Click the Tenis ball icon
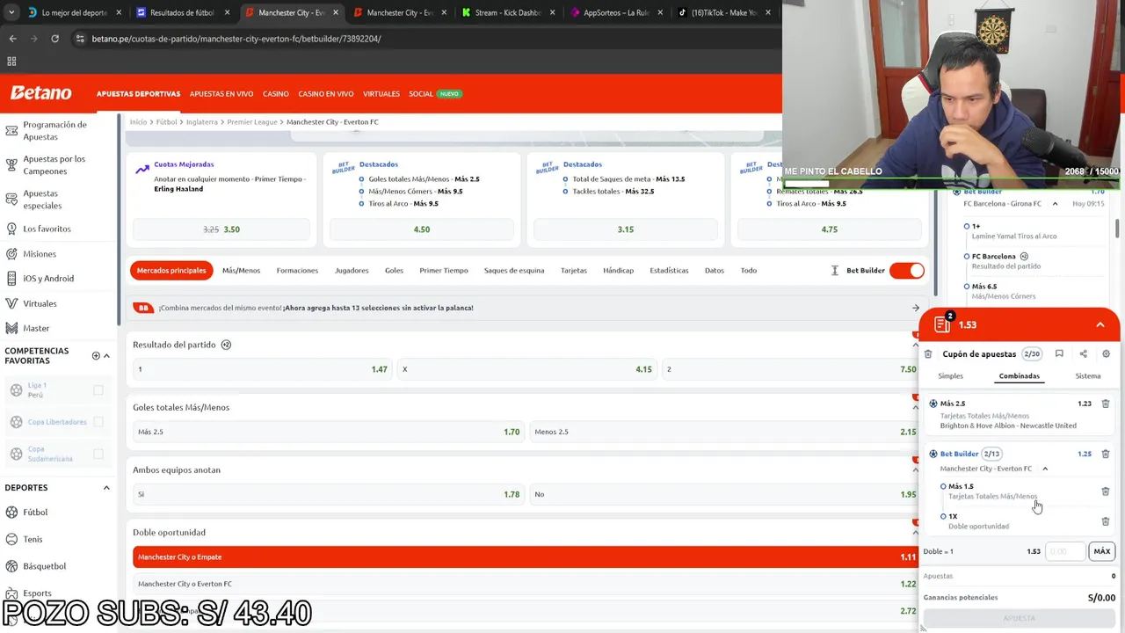Image resolution: width=1125 pixels, height=633 pixels. click(x=12, y=539)
